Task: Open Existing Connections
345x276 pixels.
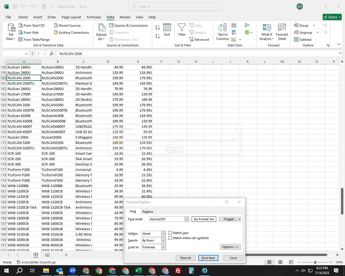Action: (x=71, y=32)
